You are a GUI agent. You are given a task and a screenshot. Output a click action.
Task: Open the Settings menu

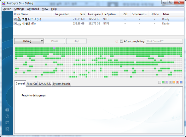(x=19, y=9)
